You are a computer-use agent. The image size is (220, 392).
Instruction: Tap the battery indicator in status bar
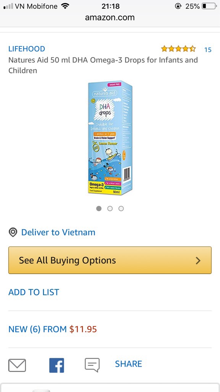click(x=209, y=6)
